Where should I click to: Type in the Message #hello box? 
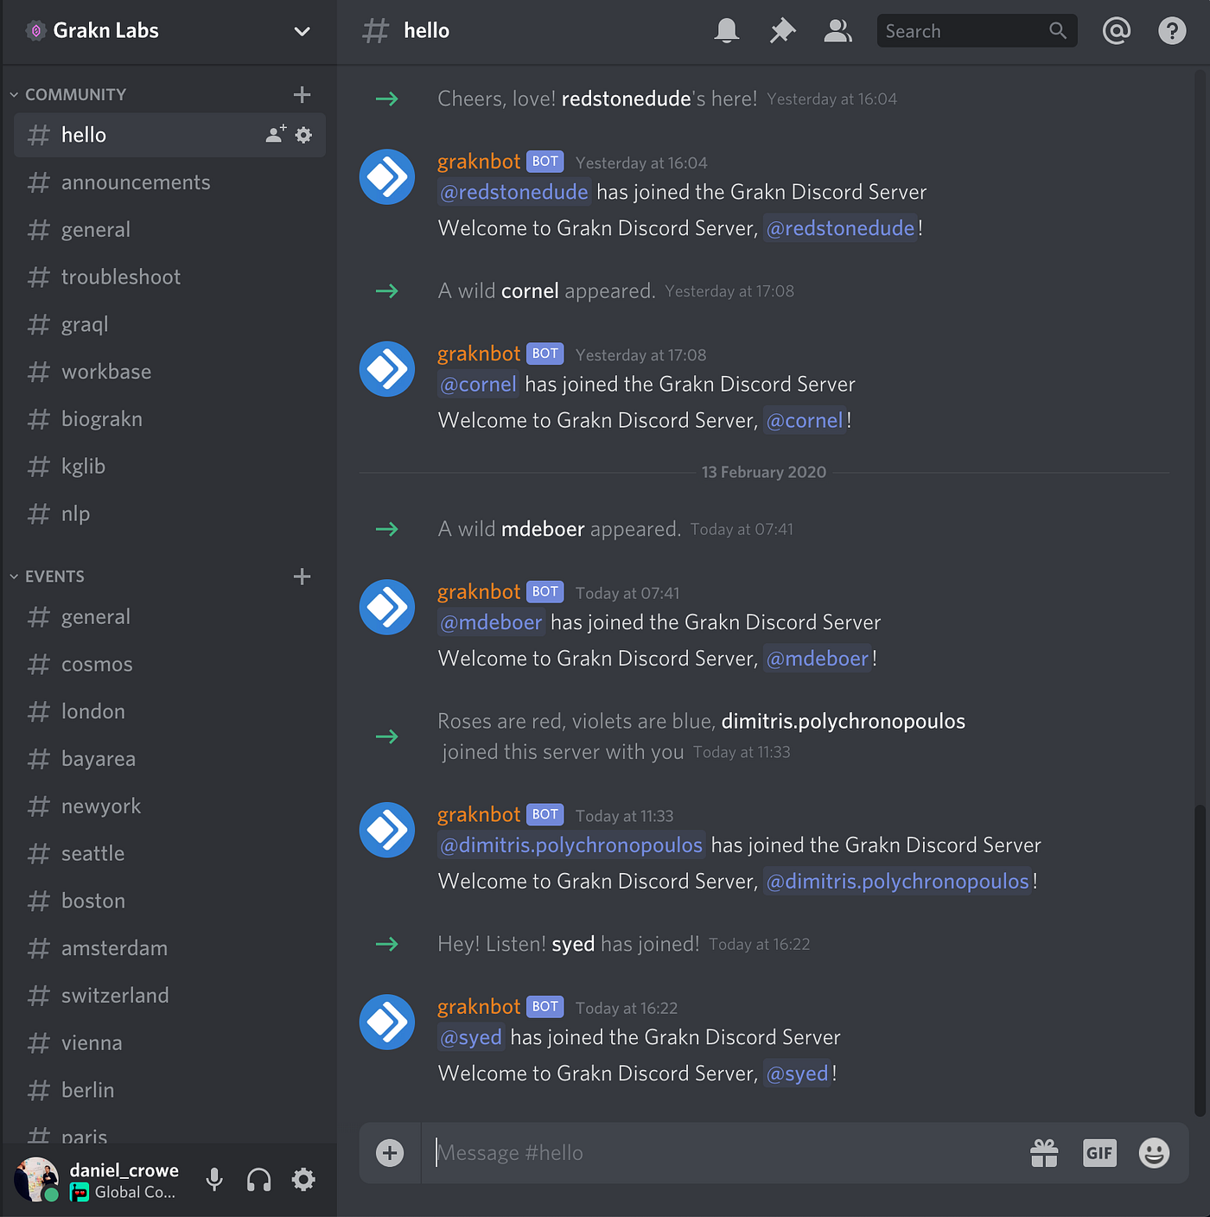click(x=726, y=1153)
